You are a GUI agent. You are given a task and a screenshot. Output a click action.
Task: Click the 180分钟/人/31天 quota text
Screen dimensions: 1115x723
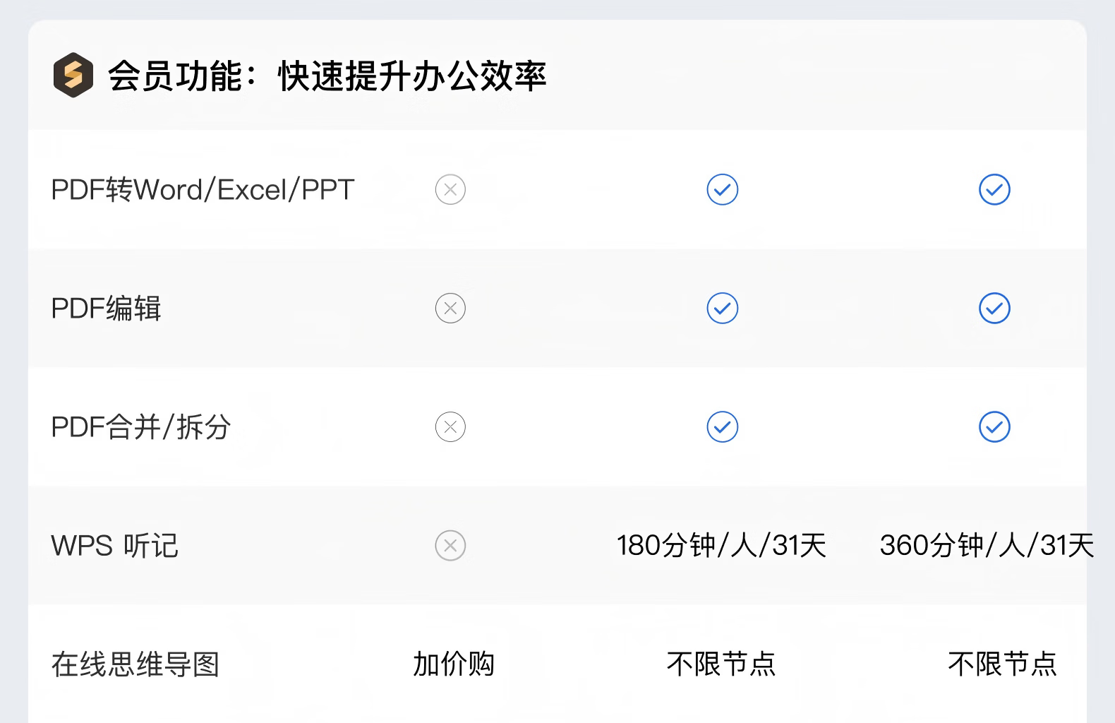721,546
